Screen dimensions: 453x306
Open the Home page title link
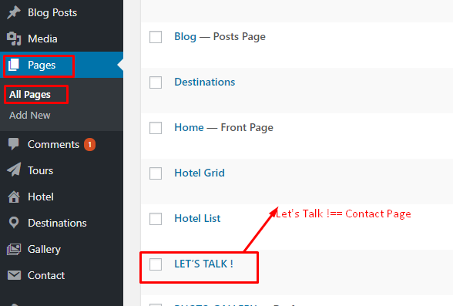pyautogui.click(x=190, y=127)
